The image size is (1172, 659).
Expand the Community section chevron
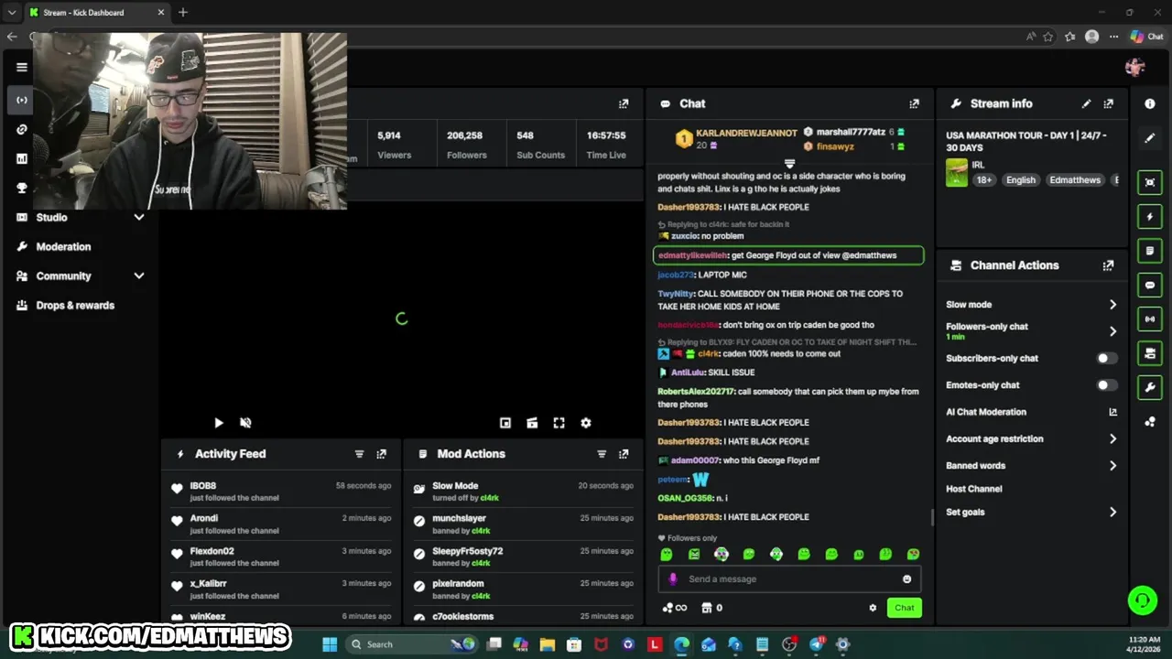point(139,276)
